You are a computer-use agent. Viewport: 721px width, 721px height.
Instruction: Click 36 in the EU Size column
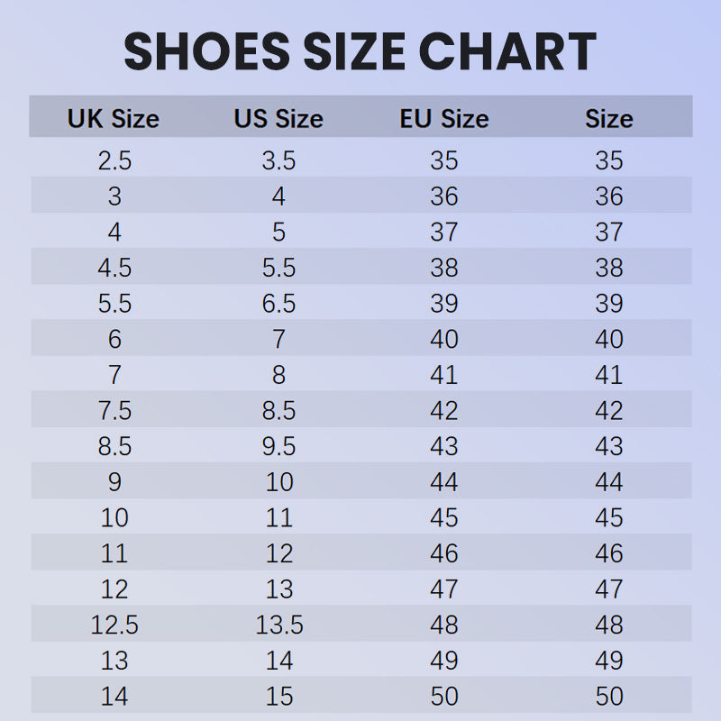point(443,196)
